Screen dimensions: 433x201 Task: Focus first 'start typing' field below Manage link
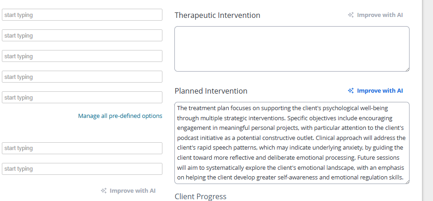click(x=82, y=148)
